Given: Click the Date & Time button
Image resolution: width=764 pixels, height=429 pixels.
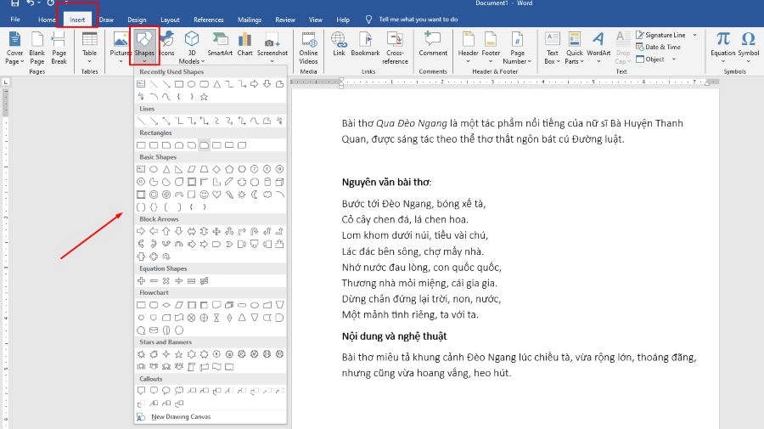Looking at the screenshot, I should [x=662, y=48].
